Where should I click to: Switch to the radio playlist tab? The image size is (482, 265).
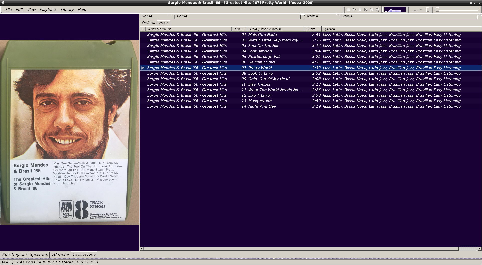coord(164,23)
